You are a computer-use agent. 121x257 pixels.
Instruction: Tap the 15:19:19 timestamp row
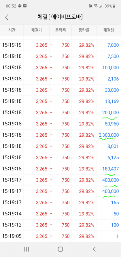click(x=60, y=45)
